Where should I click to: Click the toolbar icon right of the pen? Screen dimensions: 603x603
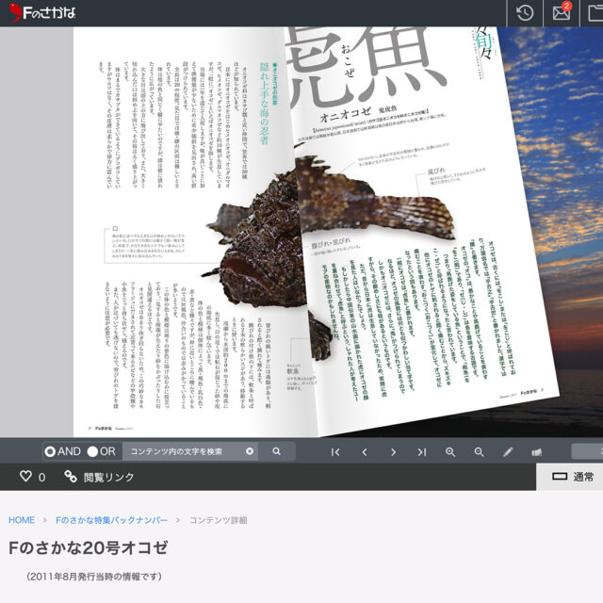(537, 452)
